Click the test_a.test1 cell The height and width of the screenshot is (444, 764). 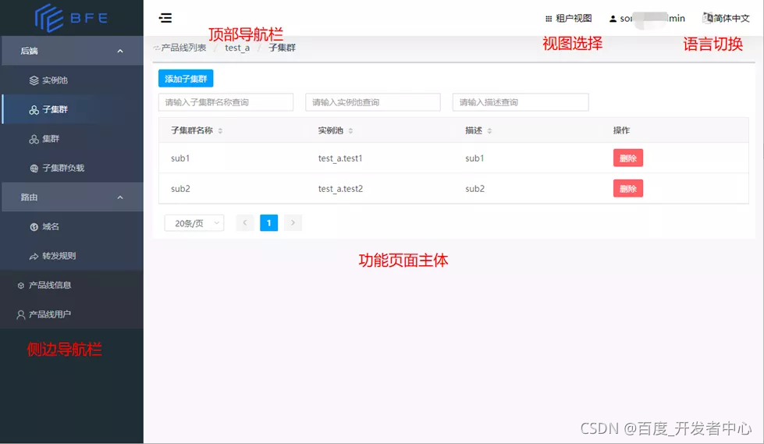tap(340, 158)
